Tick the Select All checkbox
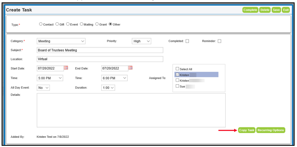Screen dimensions: 297x147 coord(177,69)
